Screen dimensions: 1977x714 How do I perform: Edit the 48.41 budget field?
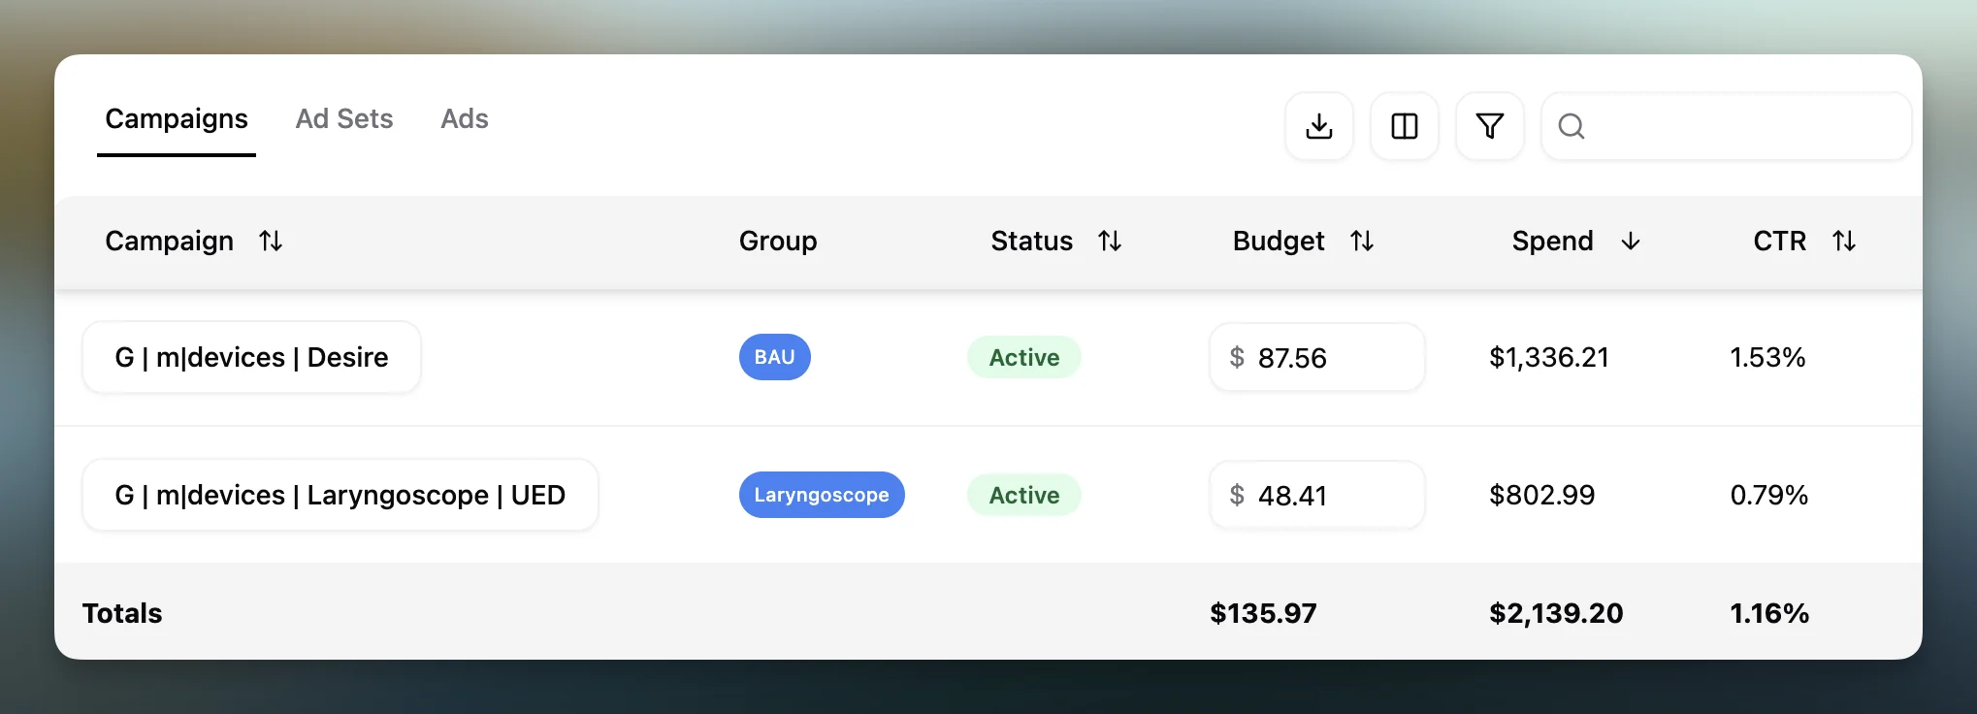click(1317, 495)
